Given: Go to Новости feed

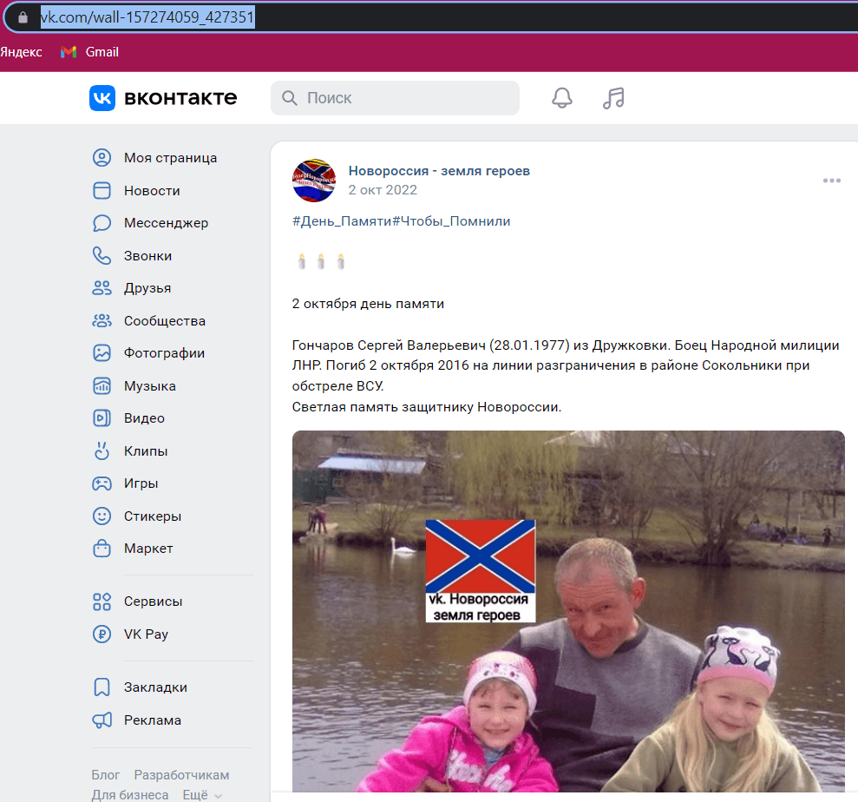Looking at the screenshot, I should tap(152, 190).
